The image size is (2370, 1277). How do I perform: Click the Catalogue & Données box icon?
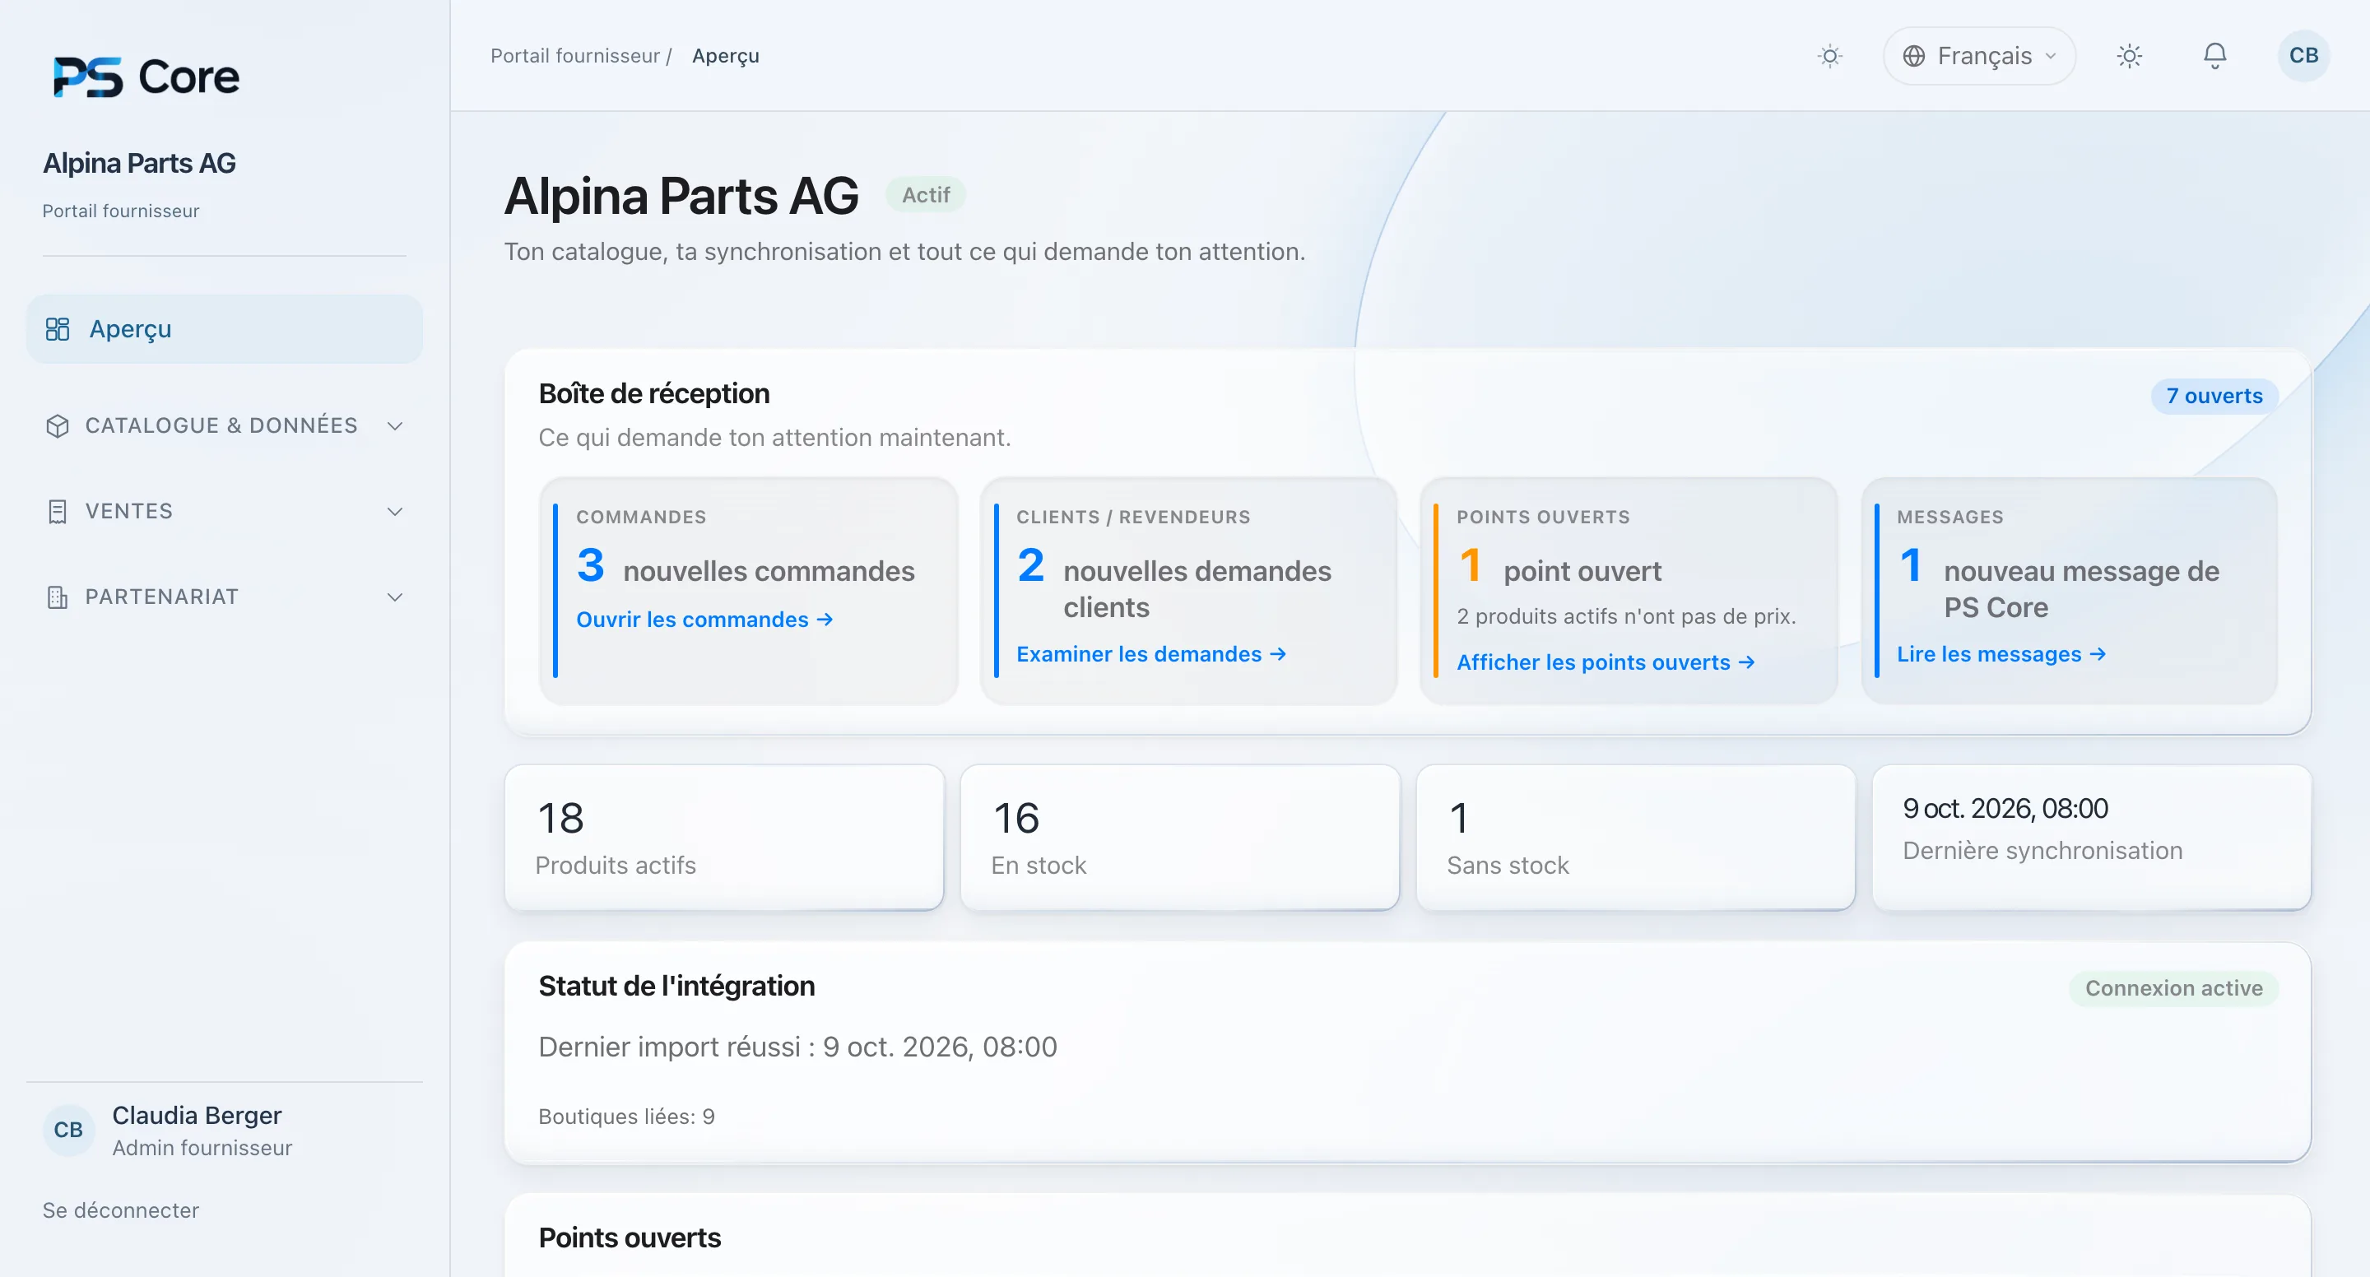57,426
